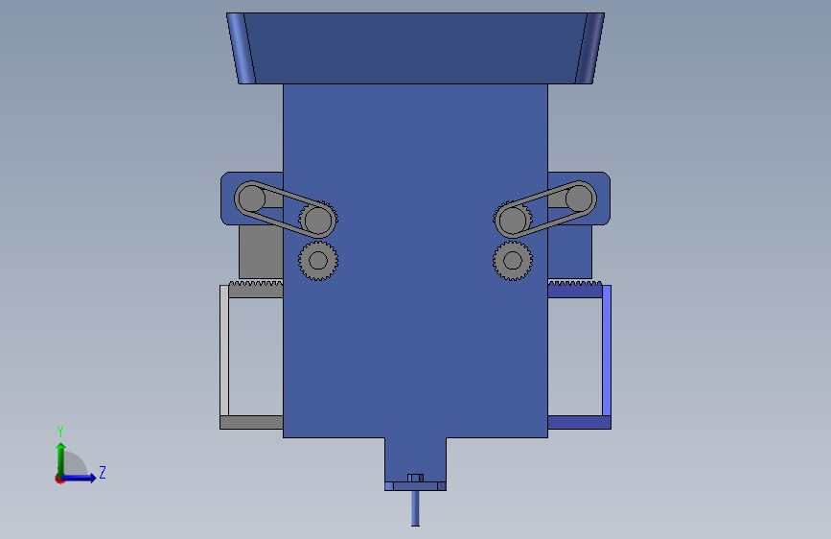Screen dimensions: 831x539
Task: Select the dark blue bottom bar on the right
Action: [x=579, y=422]
